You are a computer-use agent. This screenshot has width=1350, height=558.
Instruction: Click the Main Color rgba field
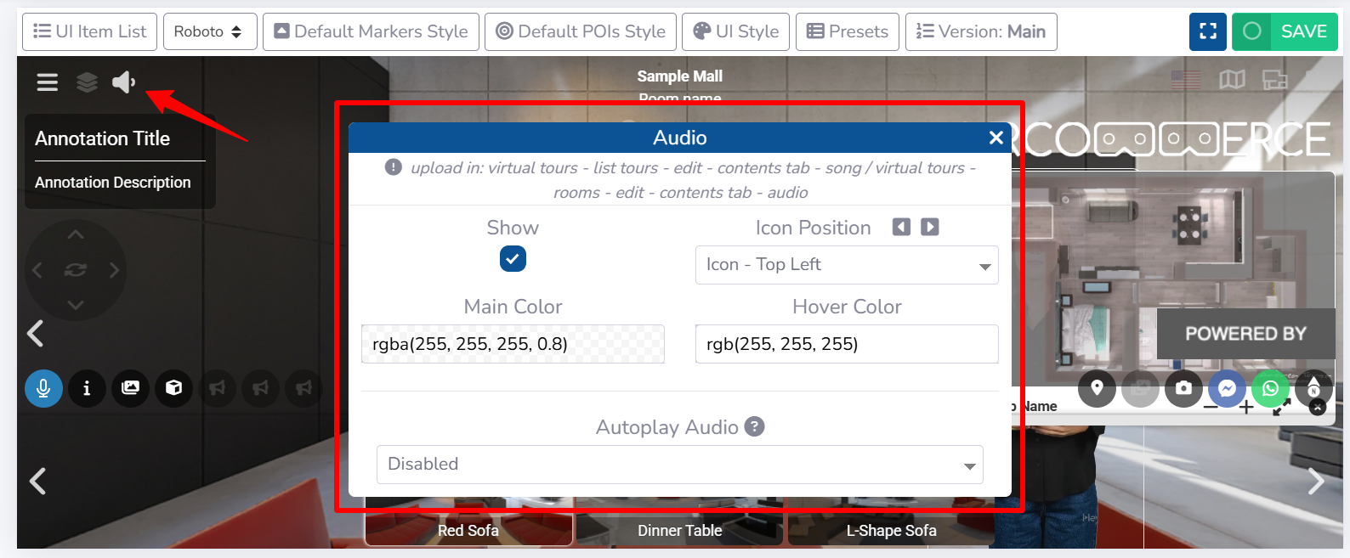pyautogui.click(x=513, y=344)
